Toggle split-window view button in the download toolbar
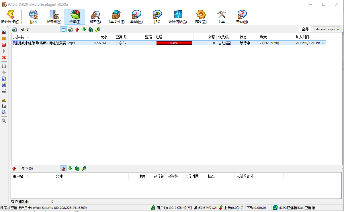 pyautogui.click(x=63, y=30)
